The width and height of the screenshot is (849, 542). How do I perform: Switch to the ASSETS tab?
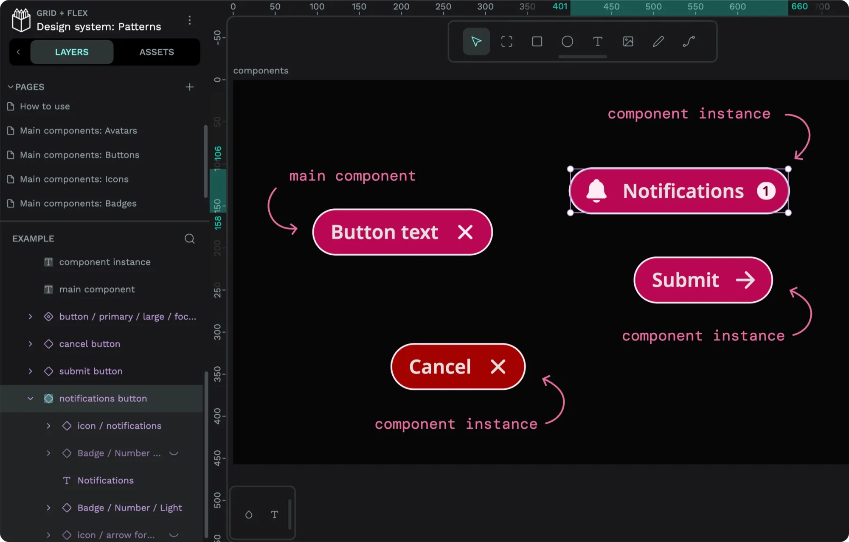(157, 51)
